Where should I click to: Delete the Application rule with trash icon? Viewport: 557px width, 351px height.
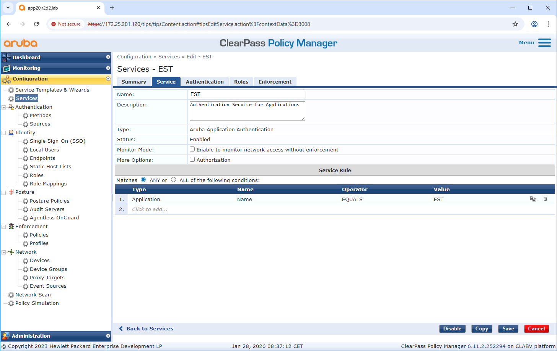click(x=546, y=199)
